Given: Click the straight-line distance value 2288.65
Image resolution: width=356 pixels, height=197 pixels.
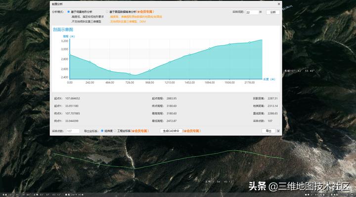Looking at the screenshot, I should point(272,114).
